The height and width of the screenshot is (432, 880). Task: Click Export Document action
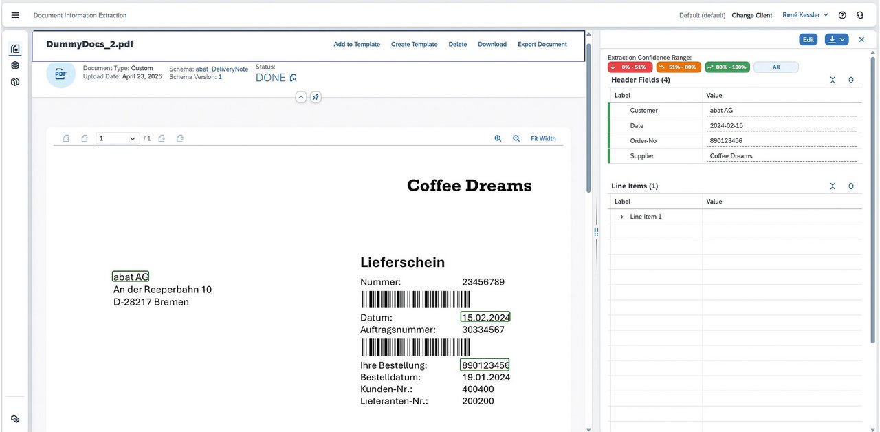coord(542,44)
